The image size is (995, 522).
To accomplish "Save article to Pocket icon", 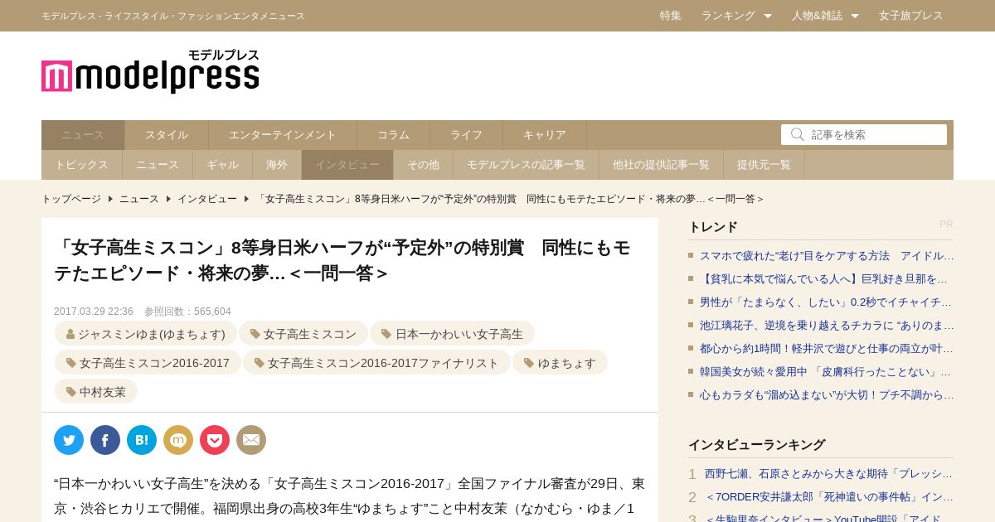I will click(x=215, y=440).
